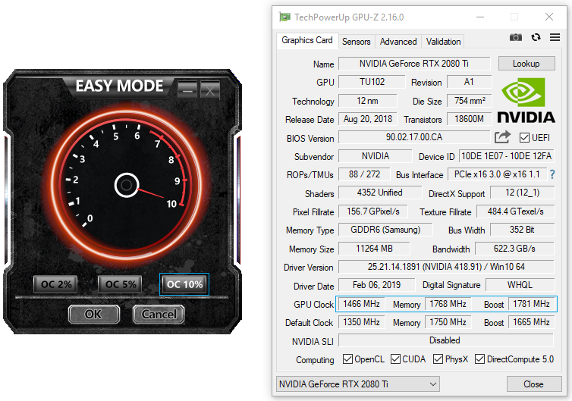Click the NVIDIA logo in GPU-Z
Screen dimensions: 572x401
click(526, 100)
